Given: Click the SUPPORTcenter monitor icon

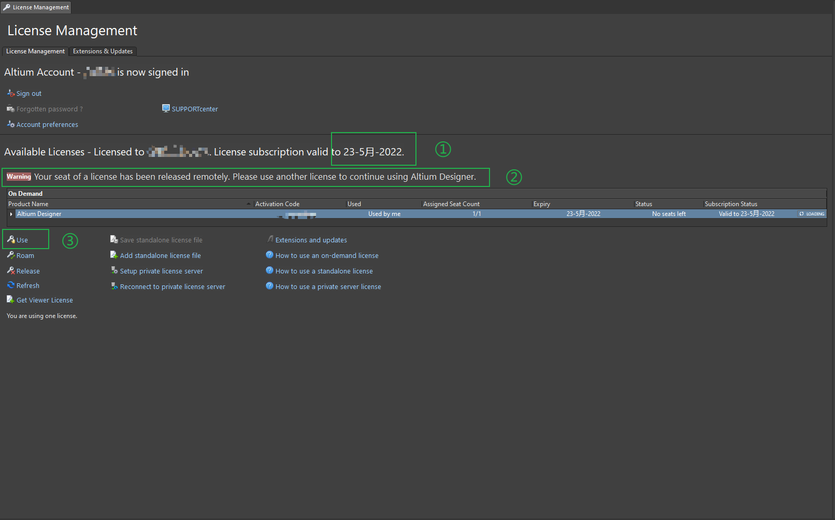Looking at the screenshot, I should pyautogui.click(x=166, y=108).
